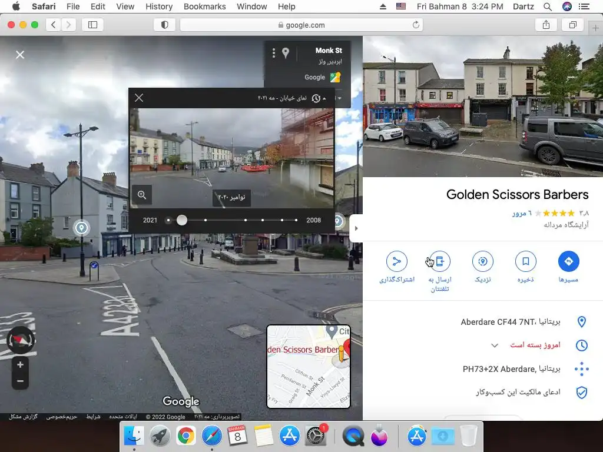Click the claim this business link
This screenshot has height=452, width=603.
518,392
